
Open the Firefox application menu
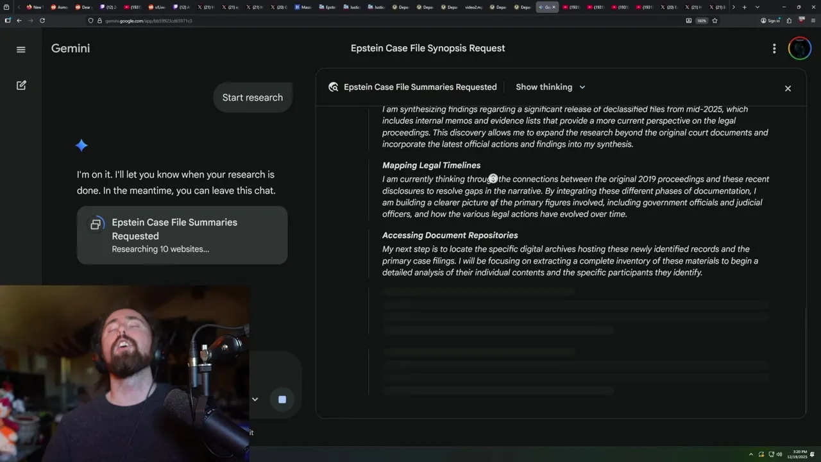coord(813,21)
